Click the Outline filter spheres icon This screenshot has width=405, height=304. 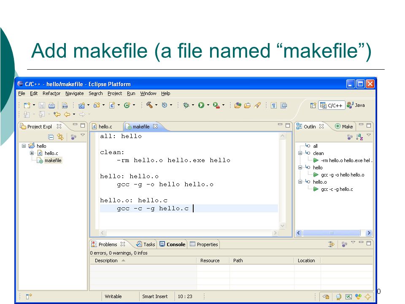350,137
